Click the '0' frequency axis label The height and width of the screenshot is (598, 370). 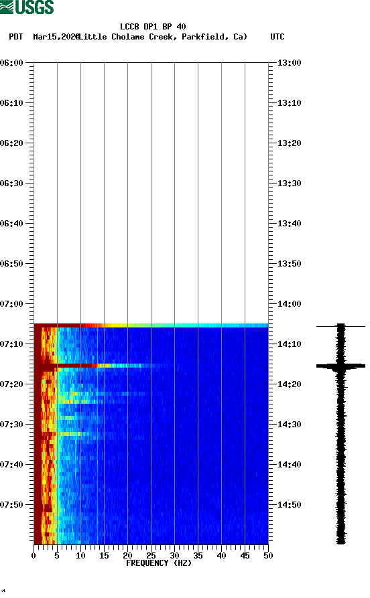34,556
